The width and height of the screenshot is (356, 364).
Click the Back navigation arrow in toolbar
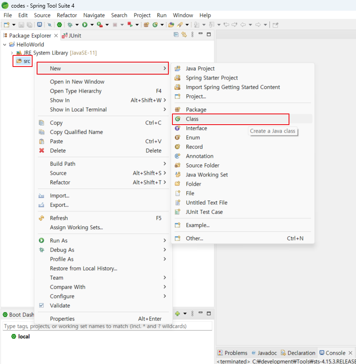tap(243, 25)
